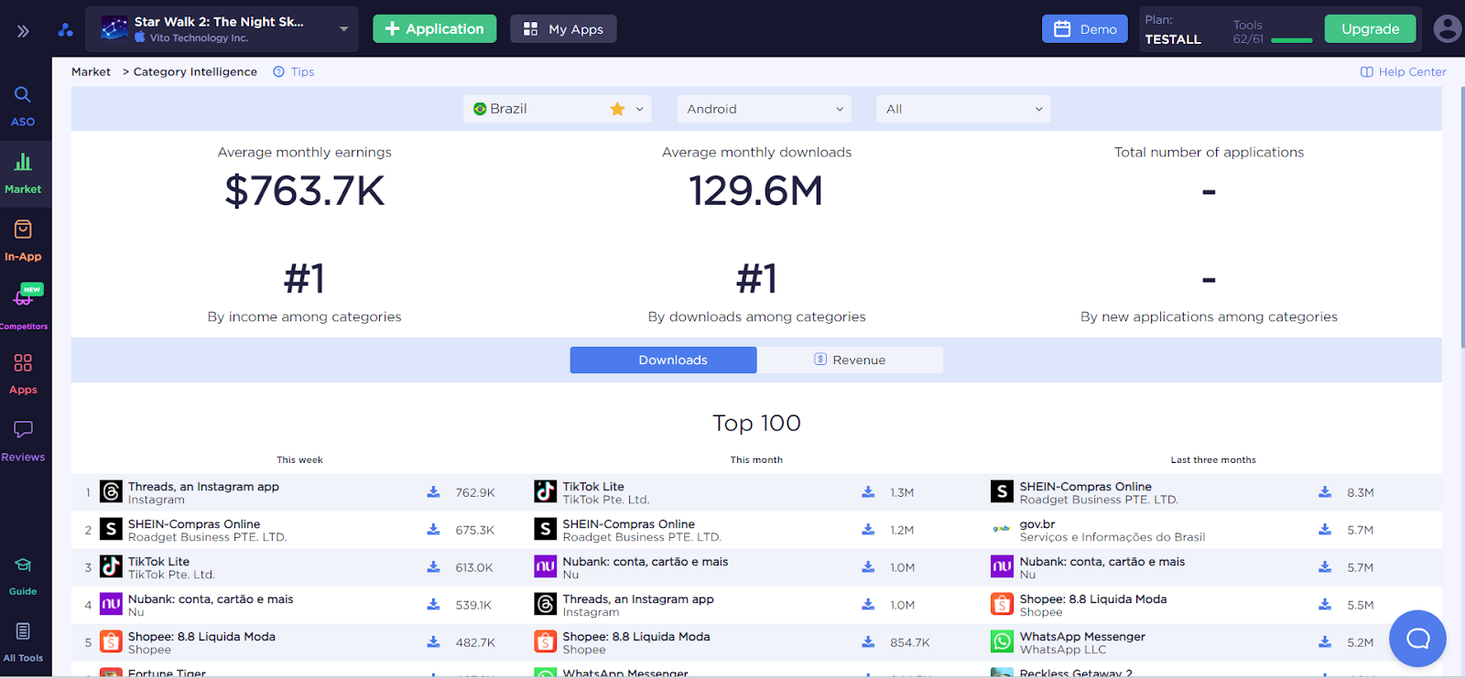Click Shopee app icon in This week
Screen dimensions: 1465x678
[x=111, y=642]
